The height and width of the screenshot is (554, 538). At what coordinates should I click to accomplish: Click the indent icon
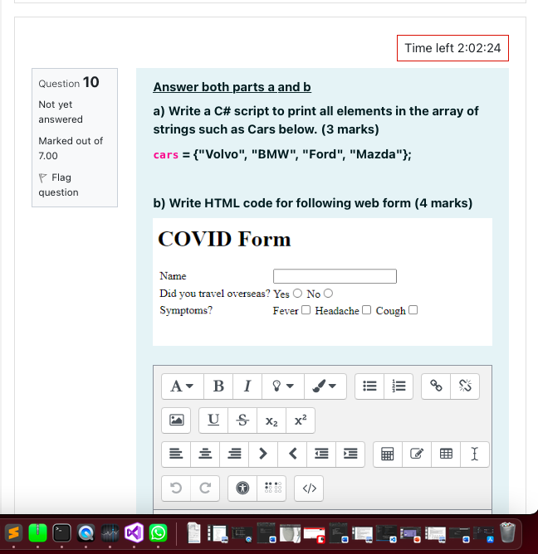click(x=350, y=454)
